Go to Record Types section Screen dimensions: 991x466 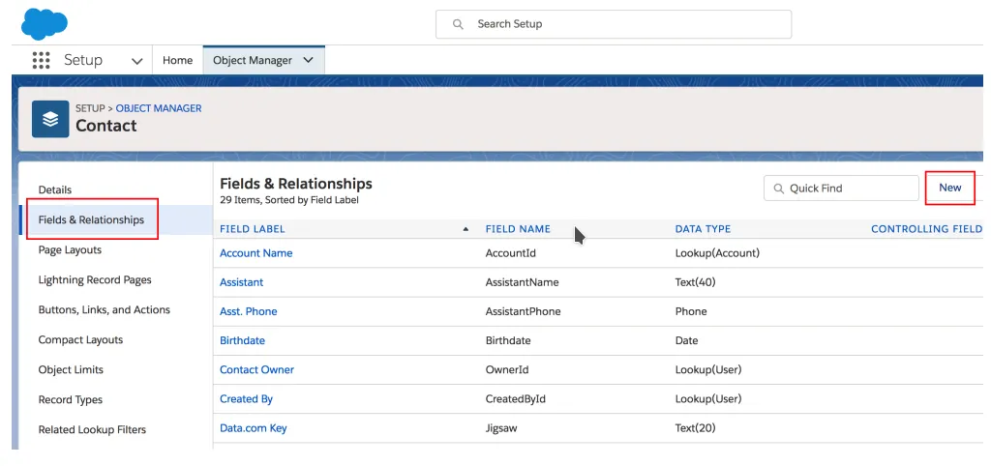(x=70, y=399)
